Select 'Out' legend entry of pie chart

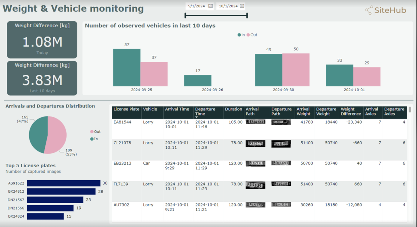(x=95, y=132)
